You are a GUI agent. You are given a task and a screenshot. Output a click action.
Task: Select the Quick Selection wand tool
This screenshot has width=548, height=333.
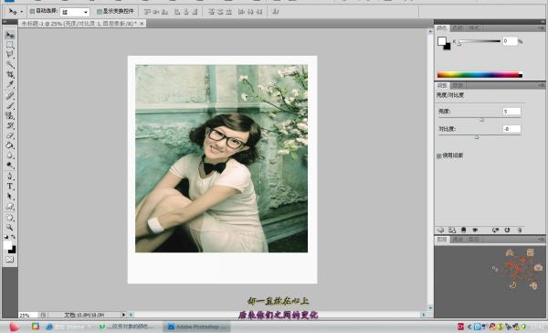point(9,64)
